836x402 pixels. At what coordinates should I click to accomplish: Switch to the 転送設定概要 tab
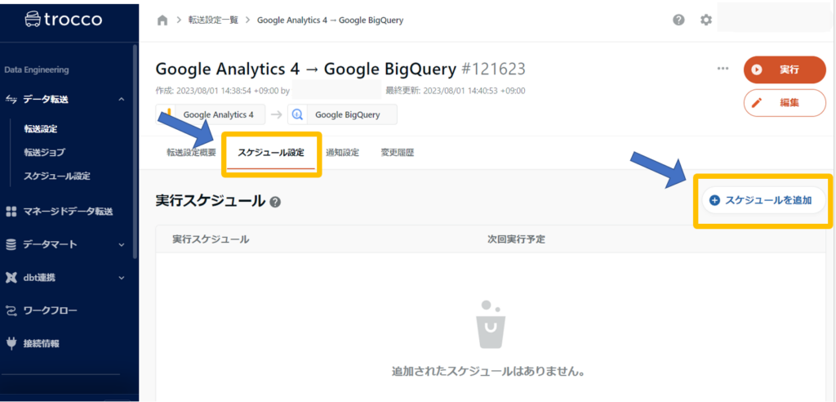click(191, 153)
